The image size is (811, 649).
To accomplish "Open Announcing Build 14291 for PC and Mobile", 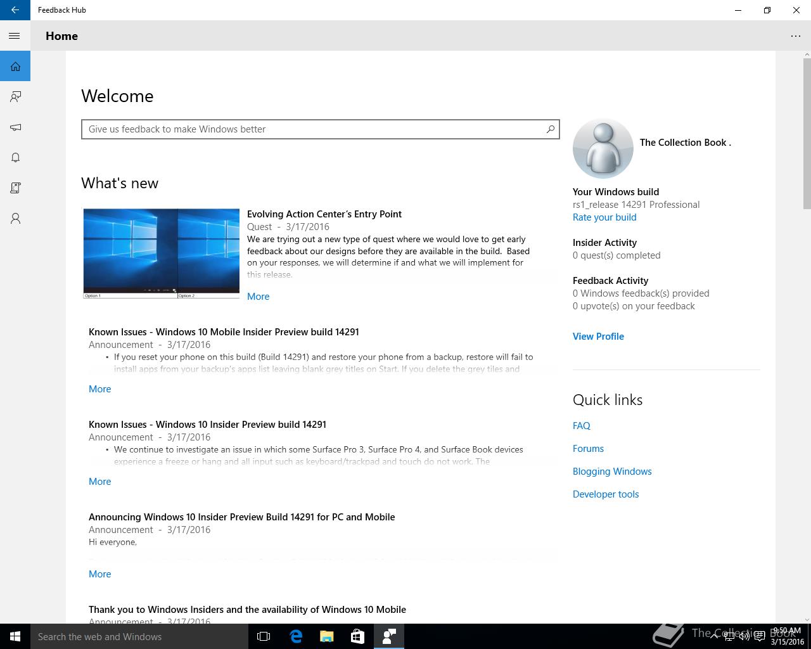I will coord(241,517).
